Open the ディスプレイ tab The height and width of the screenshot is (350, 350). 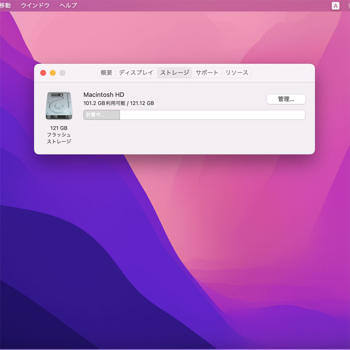point(136,73)
